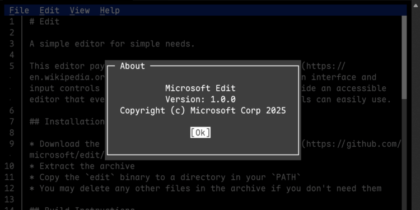This screenshot has width=420, height=210.
Task: Place cursor in 'A simple editor' line
Action: pyautogui.click(x=112, y=44)
